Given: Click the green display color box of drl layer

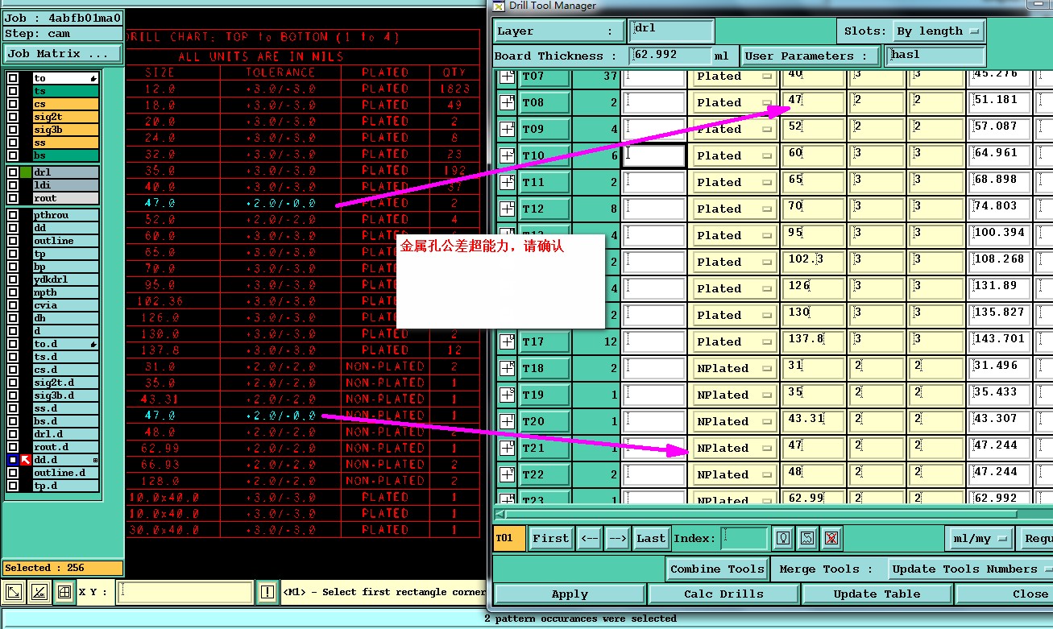Looking at the screenshot, I should (26, 172).
